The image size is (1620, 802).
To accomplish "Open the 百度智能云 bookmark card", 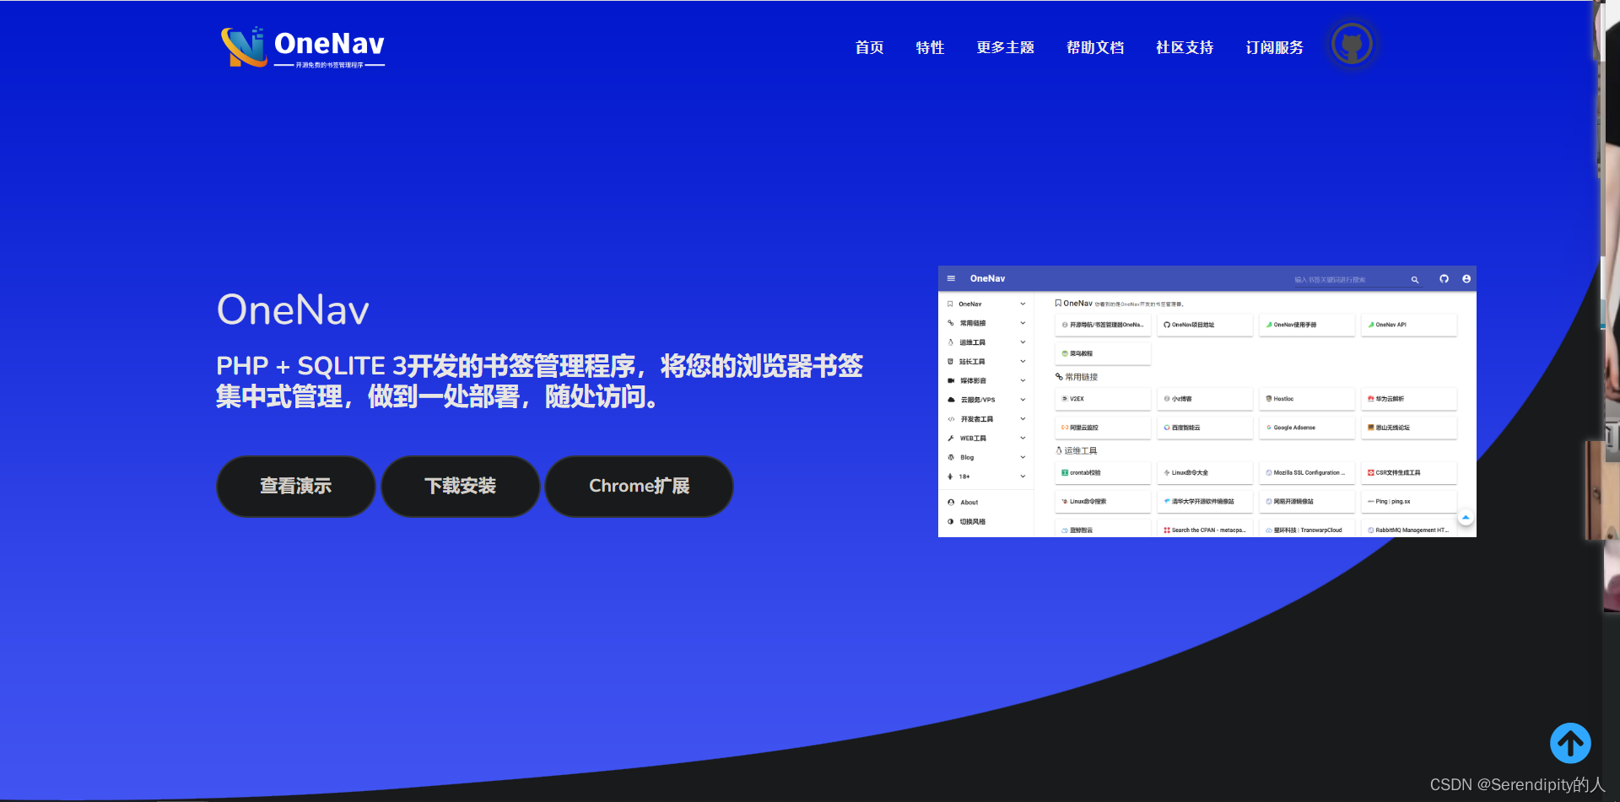I will click(1205, 428).
